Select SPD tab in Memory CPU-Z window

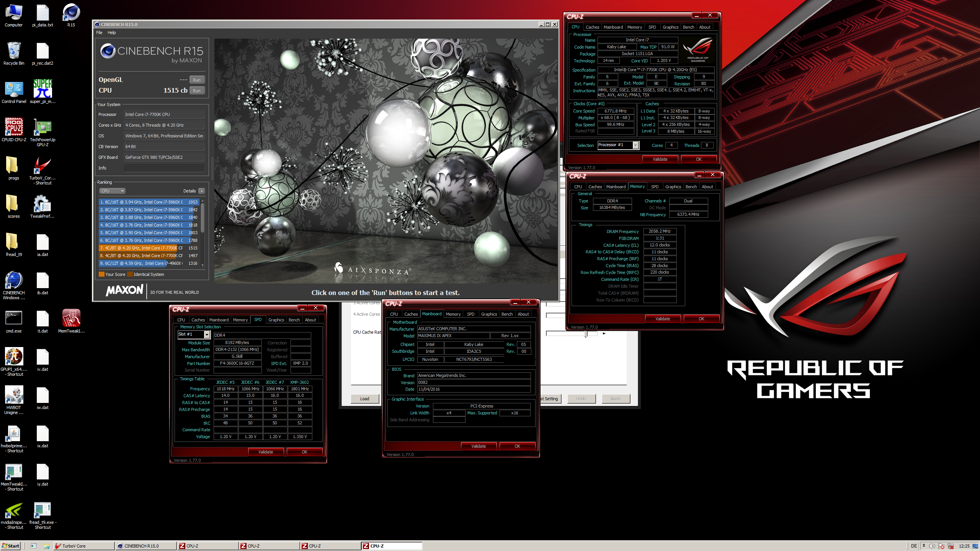[x=655, y=187]
